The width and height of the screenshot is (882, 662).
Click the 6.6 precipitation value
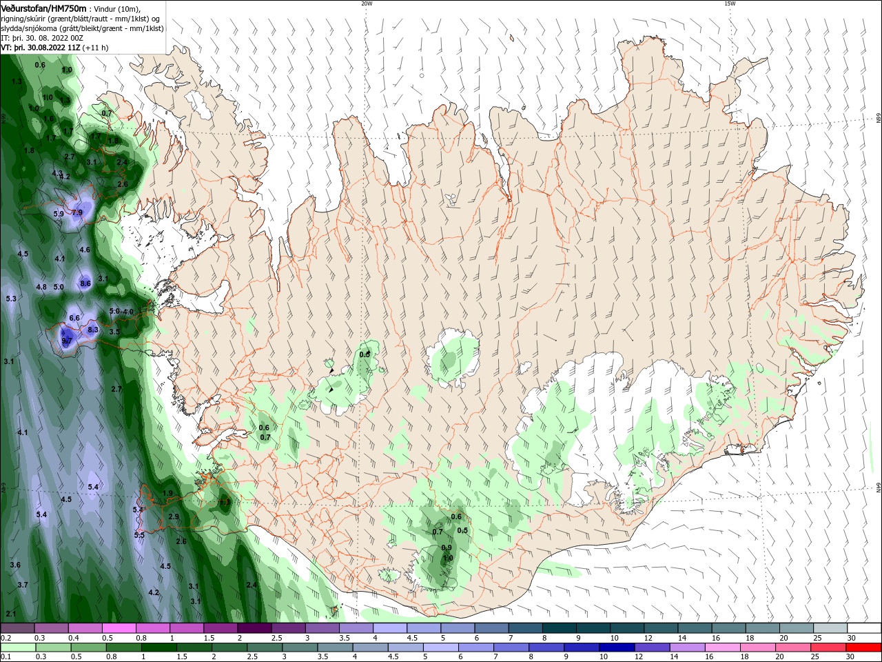point(74,318)
